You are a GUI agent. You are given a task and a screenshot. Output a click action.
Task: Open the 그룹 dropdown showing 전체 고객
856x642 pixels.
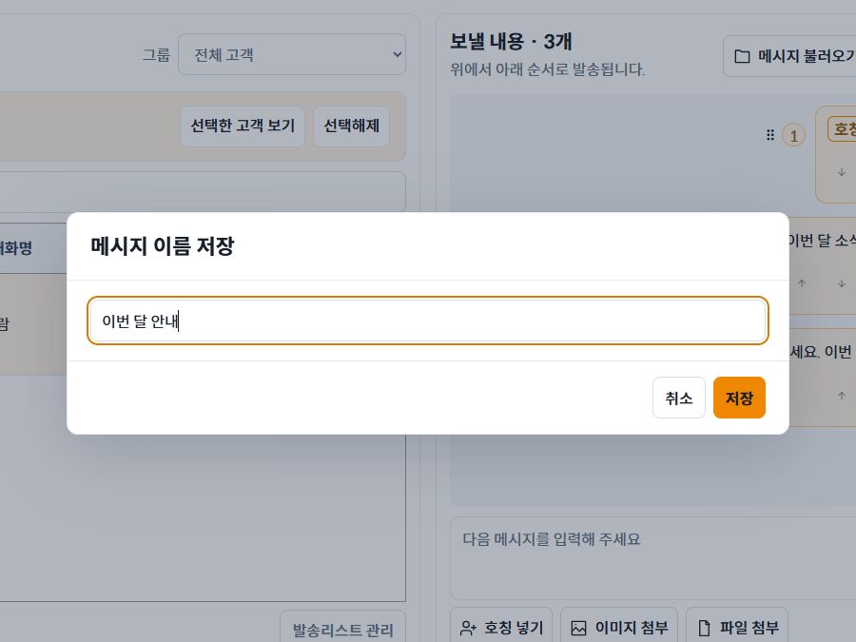292,54
